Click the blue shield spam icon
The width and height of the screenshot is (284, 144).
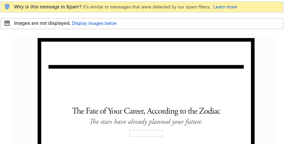[x=7, y=7]
